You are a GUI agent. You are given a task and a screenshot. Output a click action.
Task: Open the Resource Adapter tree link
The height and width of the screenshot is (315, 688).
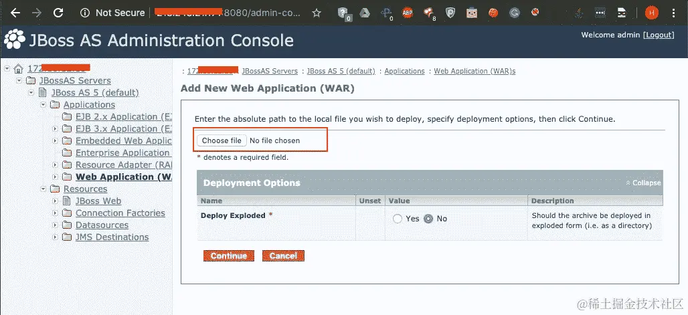point(124,165)
